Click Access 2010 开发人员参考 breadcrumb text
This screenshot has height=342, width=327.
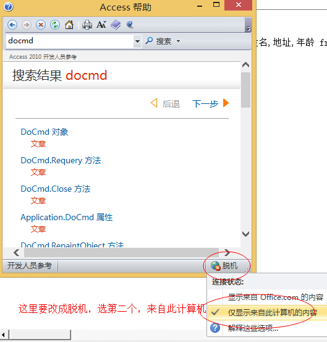(43, 57)
